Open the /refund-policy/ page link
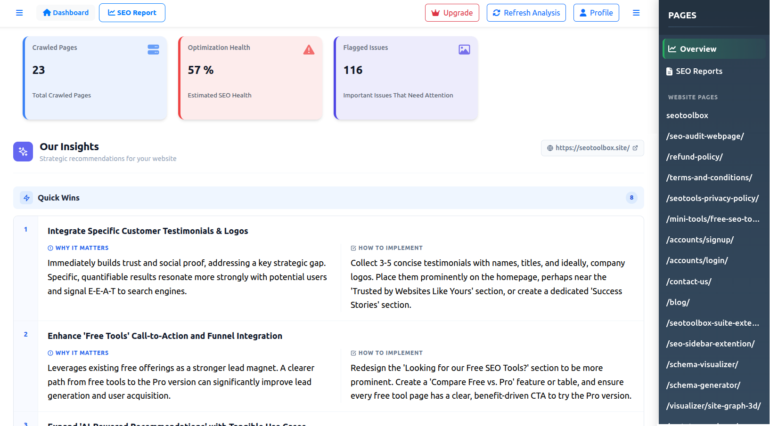Viewport: 770px width, 426px height. click(x=694, y=156)
